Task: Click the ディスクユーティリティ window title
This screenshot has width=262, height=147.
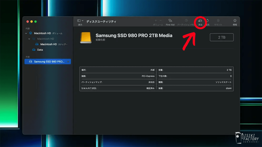Action: pos(101,21)
